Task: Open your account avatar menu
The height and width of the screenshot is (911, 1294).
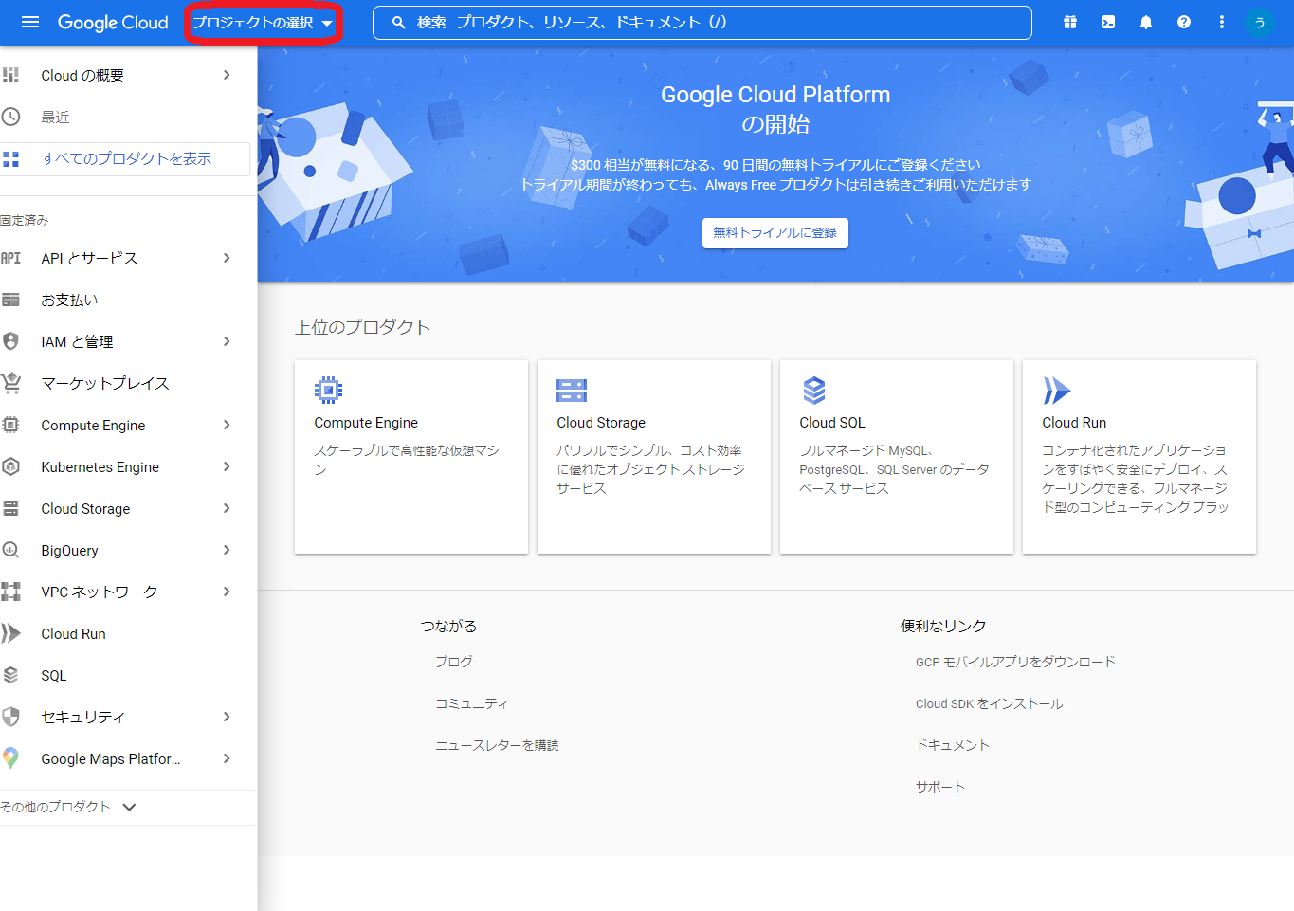Action: pyautogui.click(x=1260, y=22)
